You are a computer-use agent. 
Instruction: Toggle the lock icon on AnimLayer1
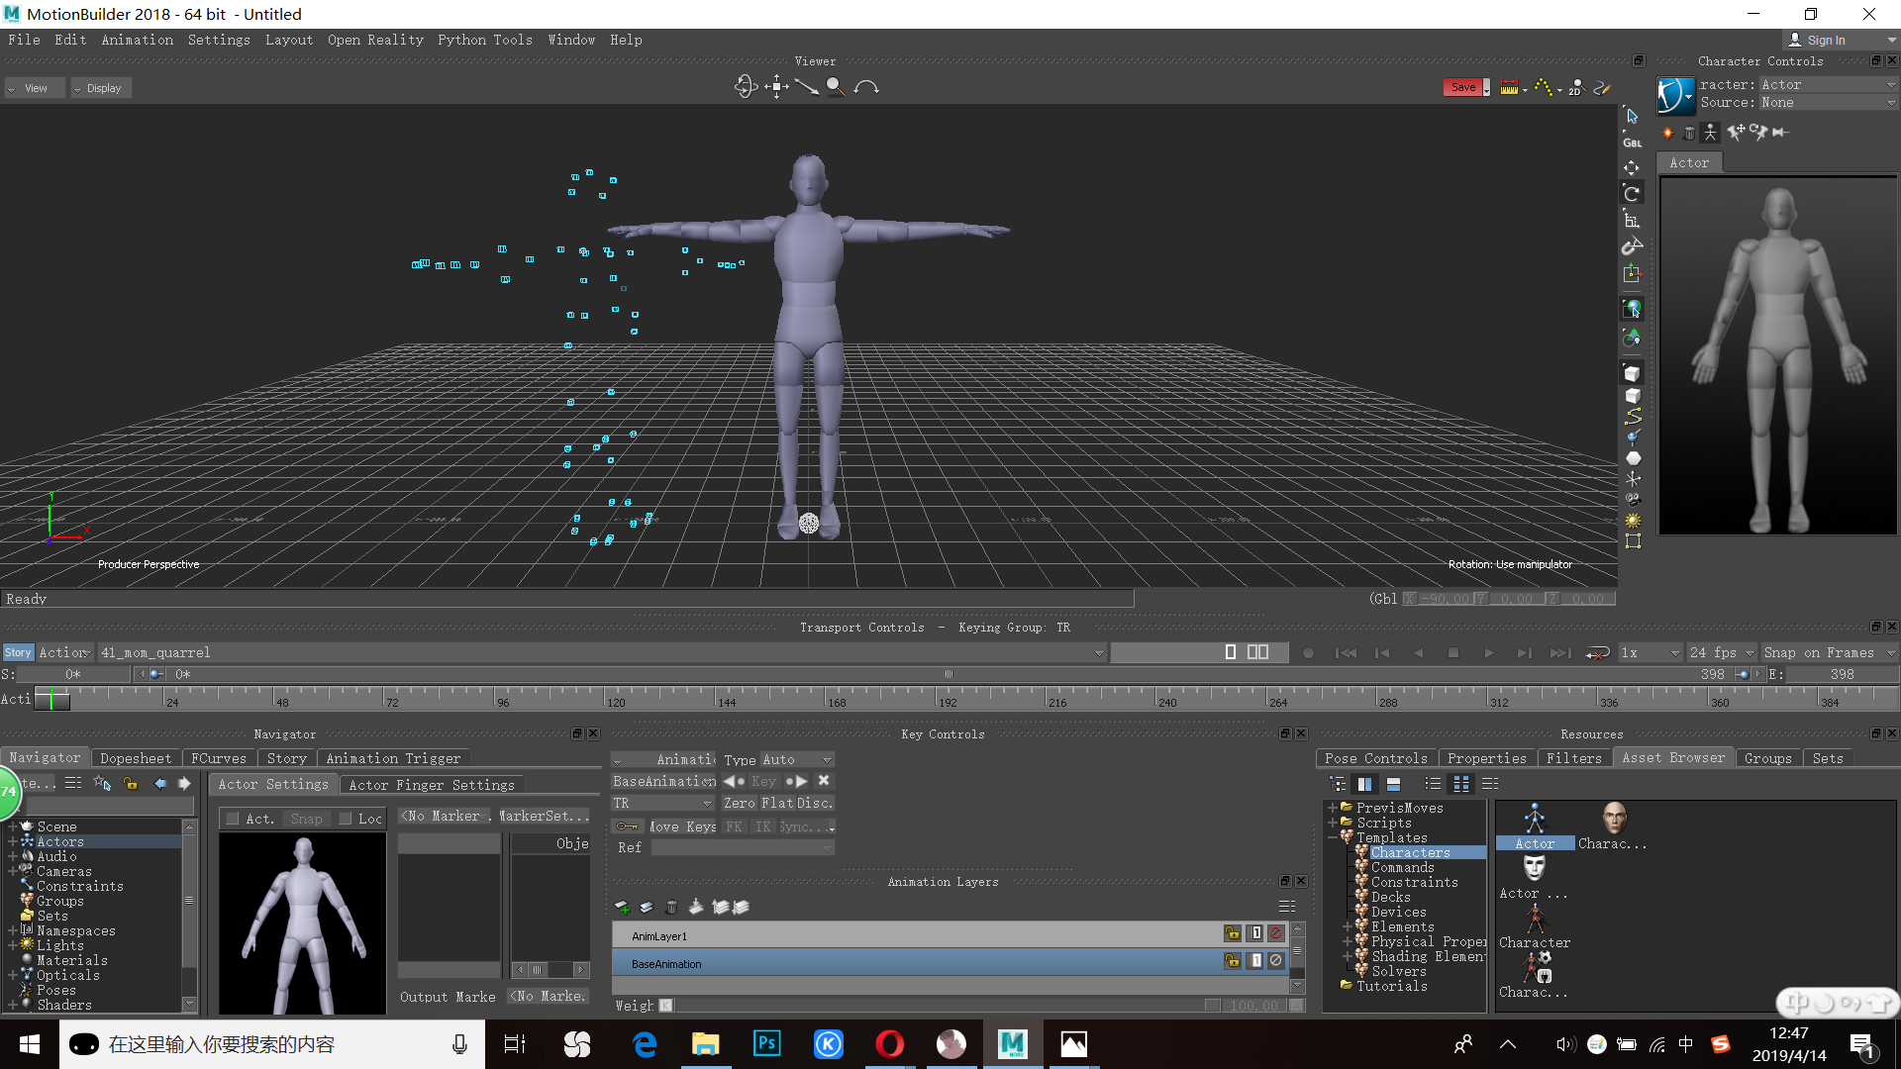tap(1232, 934)
